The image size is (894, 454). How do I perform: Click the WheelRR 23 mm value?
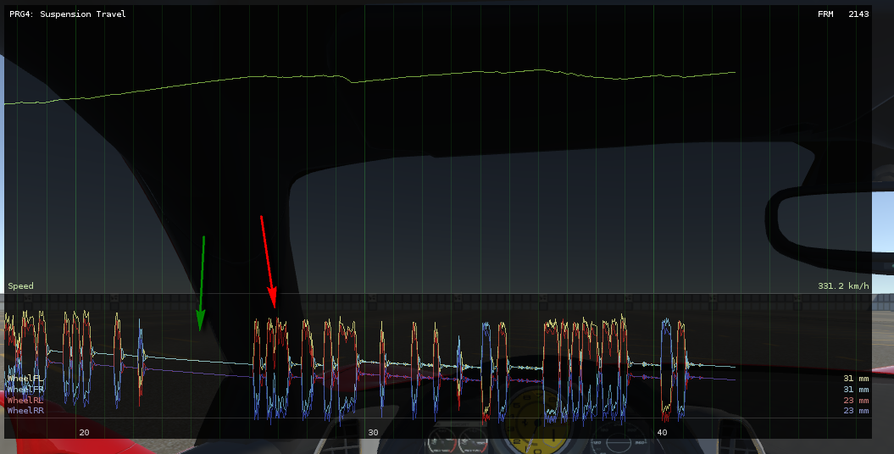coord(856,410)
